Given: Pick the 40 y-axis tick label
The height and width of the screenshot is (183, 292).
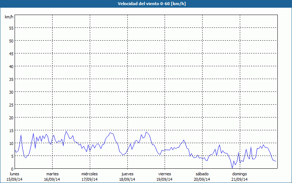Looking at the screenshot, I should coord(11,66).
